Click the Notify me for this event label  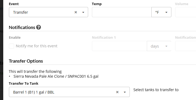36,46
